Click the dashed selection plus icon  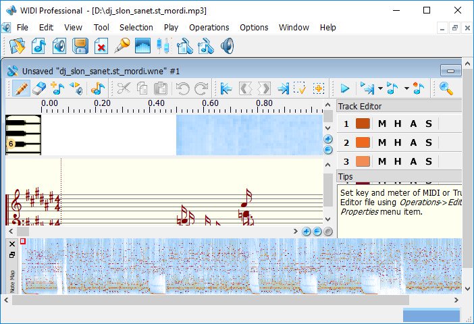(x=318, y=88)
